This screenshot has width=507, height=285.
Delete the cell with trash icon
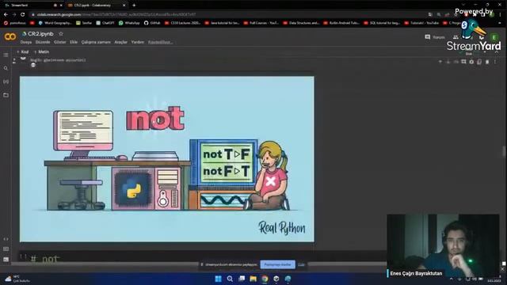click(x=487, y=62)
